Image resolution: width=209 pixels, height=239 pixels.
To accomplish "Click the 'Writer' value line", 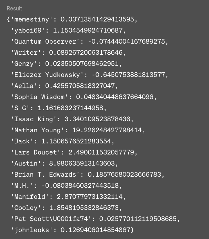I will pyautogui.click(x=68, y=53).
